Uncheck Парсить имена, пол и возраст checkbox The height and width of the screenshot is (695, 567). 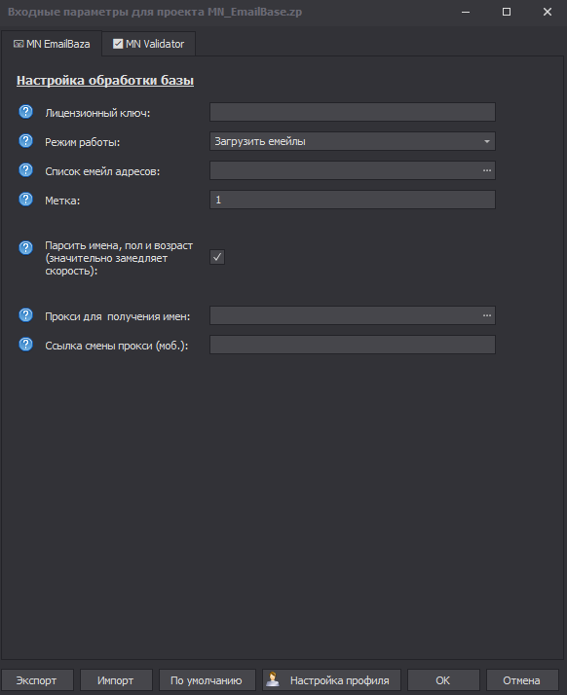click(217, 257)
